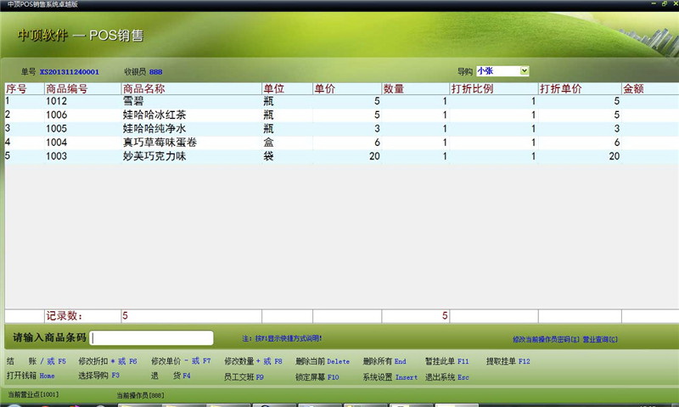The width and height of the screenshot is (679, 407).
Task: Click 删除当前 Delete shortcut
Action: (323, 361)
